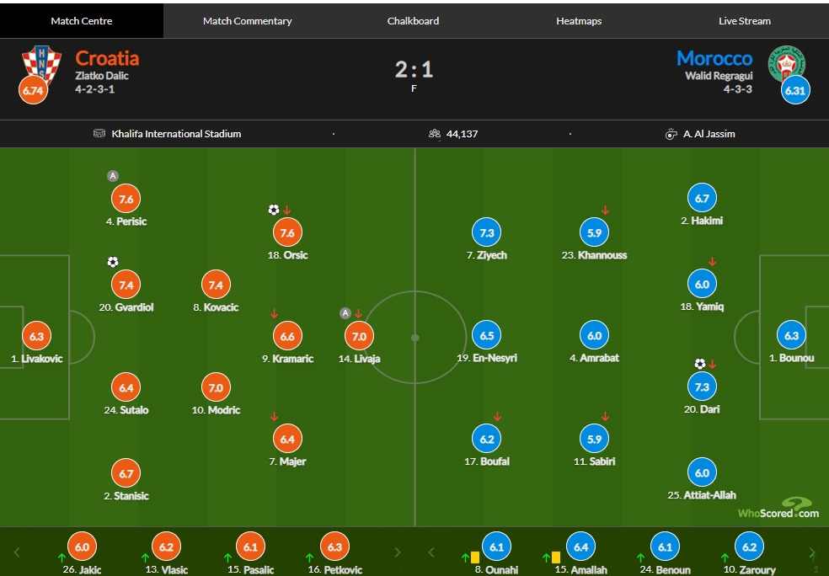Image resolution: width=829 pixels, height=576 pixels.
Task: Select Ziyech's 7.3 rating circle
Action: click(x=486, y=232)
